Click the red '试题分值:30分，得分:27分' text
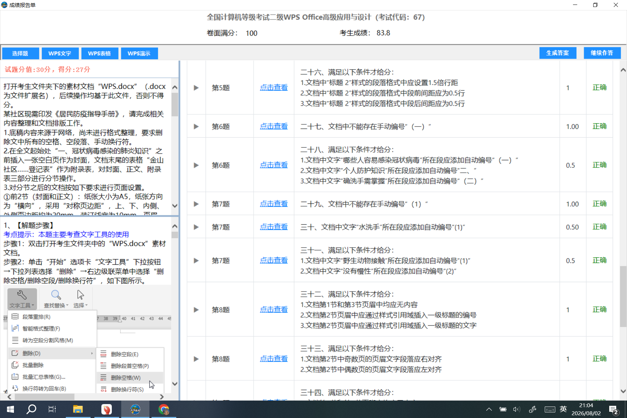This screenshot has height=418, width=627. (x=47, y=69)
